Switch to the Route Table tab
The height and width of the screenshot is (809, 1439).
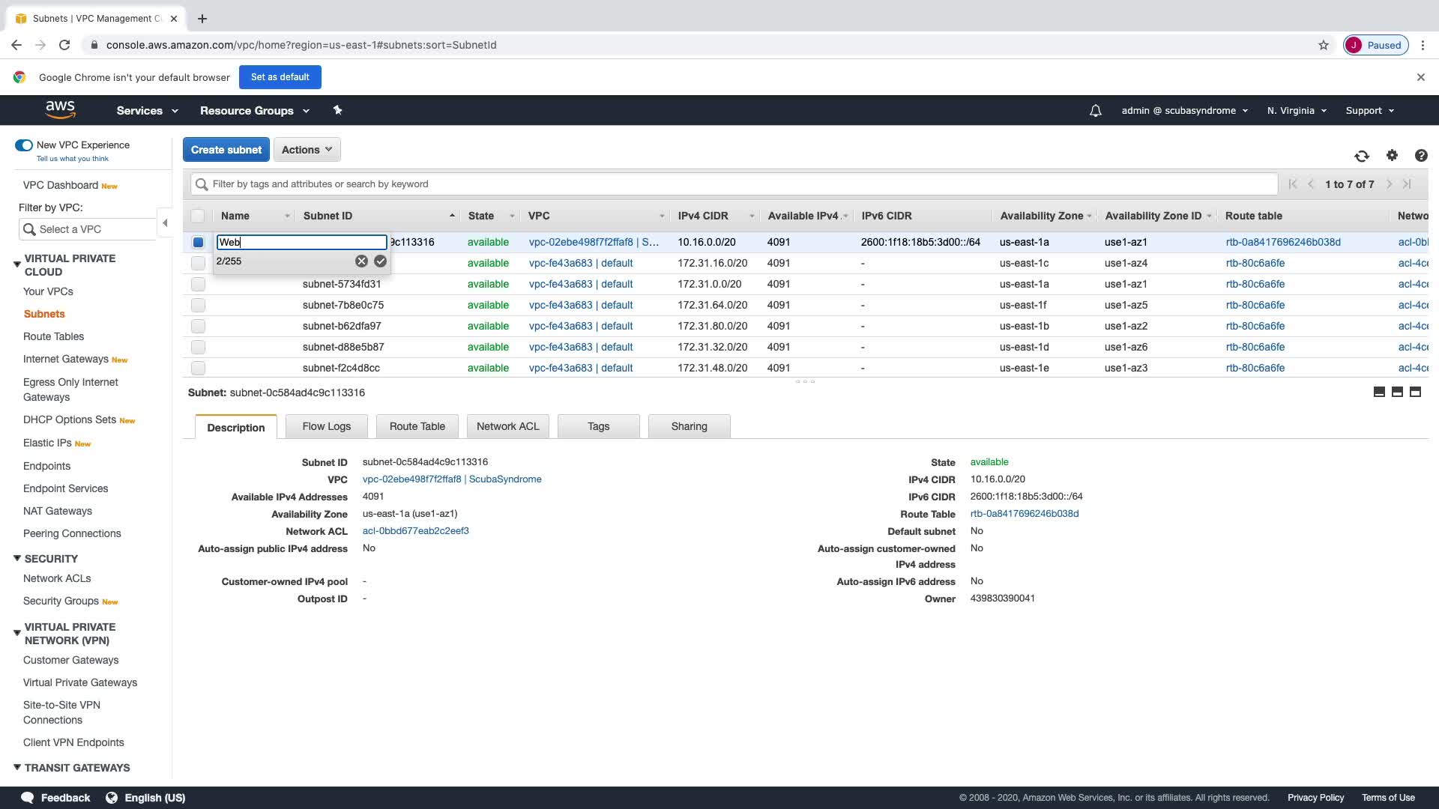point(417,427)
